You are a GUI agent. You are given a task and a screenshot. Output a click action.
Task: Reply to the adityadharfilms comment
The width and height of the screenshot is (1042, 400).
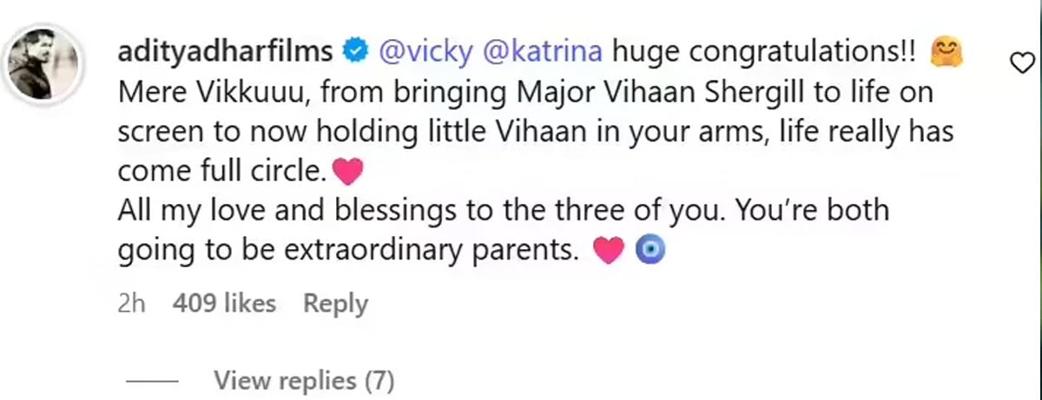[335, 304]
